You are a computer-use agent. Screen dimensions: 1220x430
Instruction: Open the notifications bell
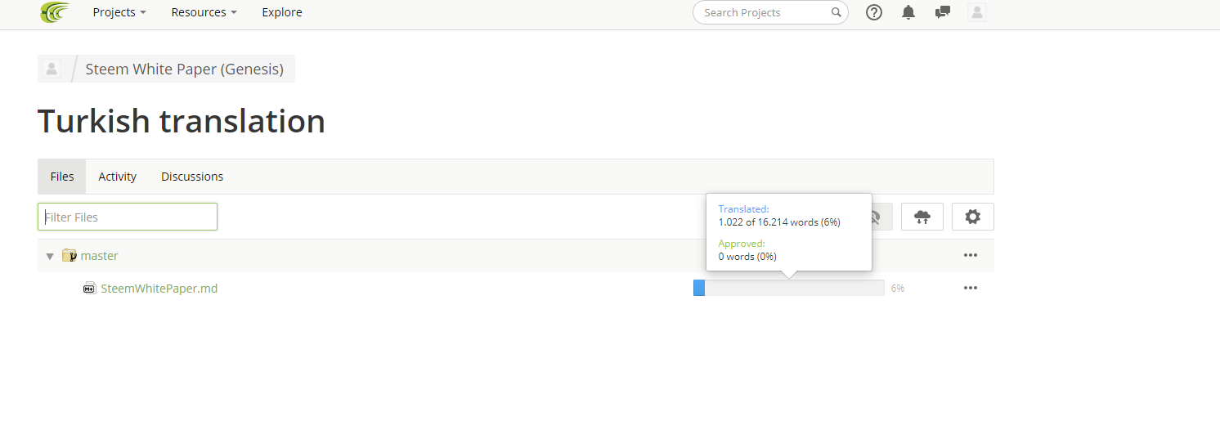(908, 12)
